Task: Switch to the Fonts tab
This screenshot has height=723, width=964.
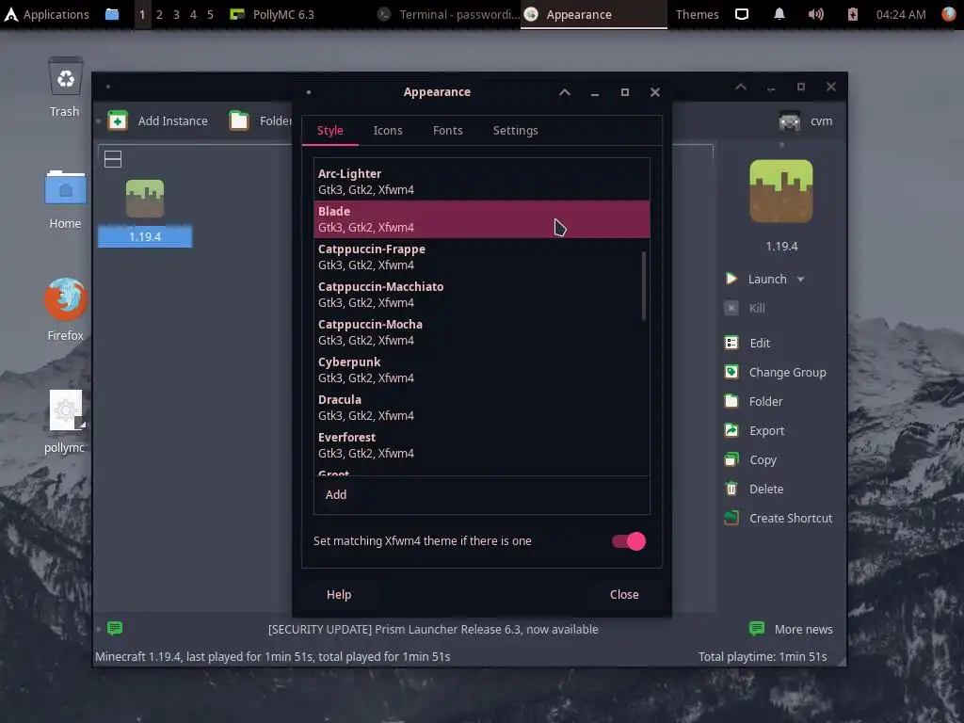Action: coord(447,130)
